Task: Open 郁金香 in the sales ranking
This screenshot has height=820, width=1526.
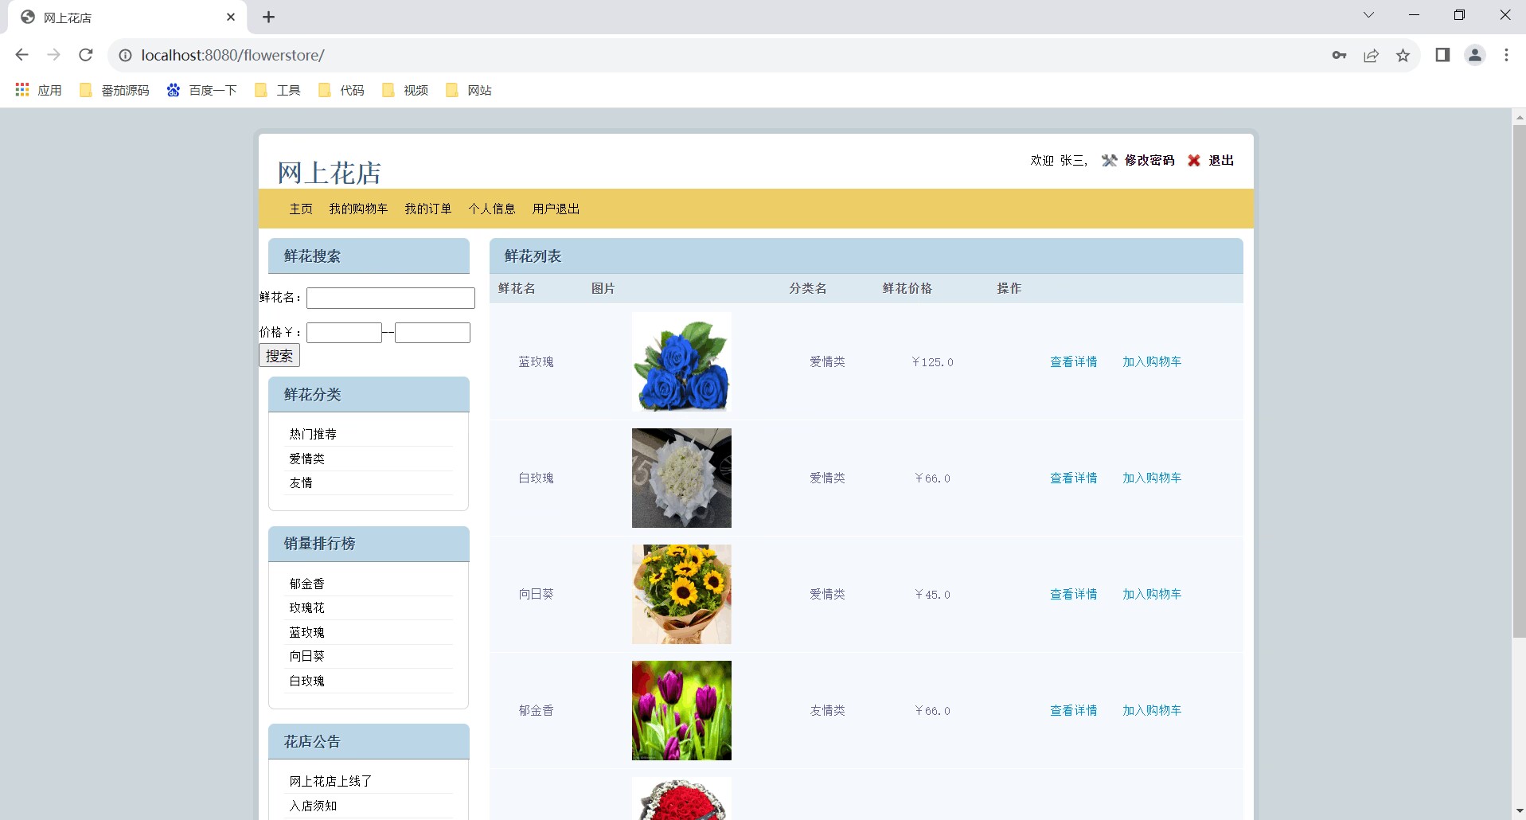Action: [x=306, y=584]
